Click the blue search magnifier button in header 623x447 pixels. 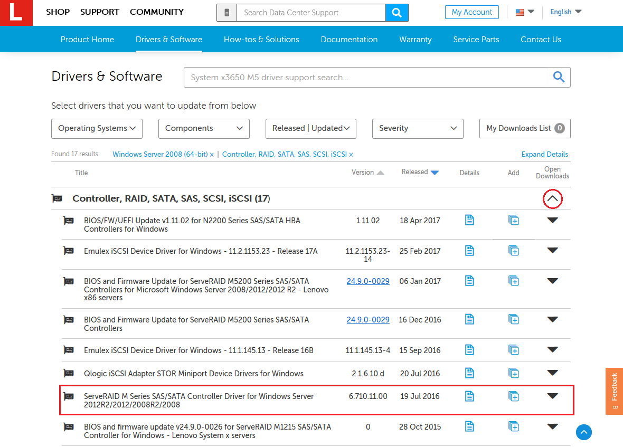(x=397, y=13)
